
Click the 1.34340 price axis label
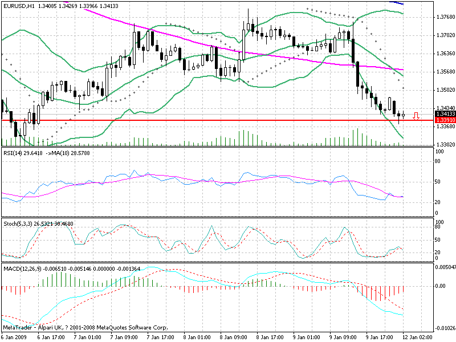tap(446, 108)
